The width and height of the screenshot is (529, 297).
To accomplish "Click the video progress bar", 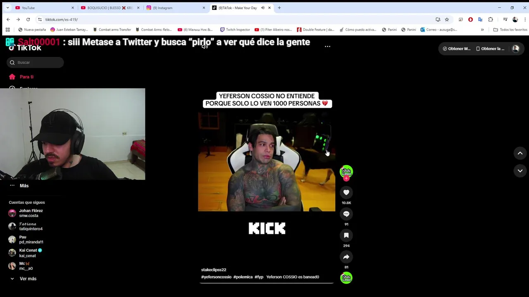I will coord(267,283).
